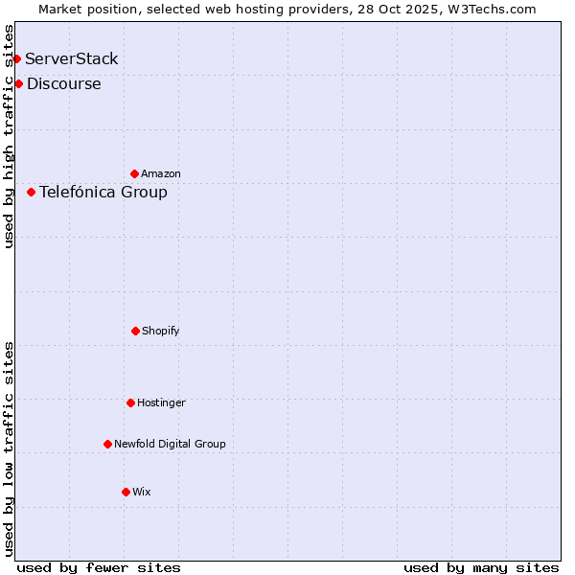
Task: Click the 'used by fewer sites' axis label
Action: point(99,567)
